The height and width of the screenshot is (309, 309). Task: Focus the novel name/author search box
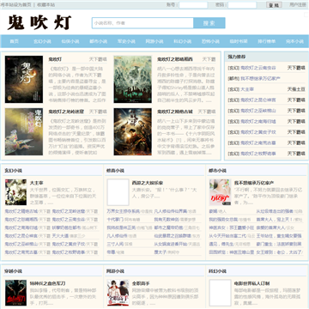[142, 23]
